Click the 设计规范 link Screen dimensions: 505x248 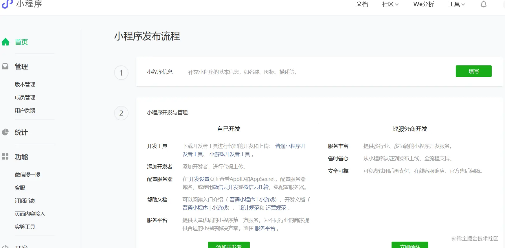249,208
